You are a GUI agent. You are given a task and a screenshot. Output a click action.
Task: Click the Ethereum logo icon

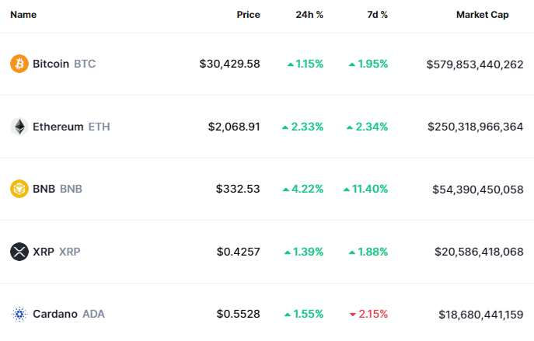[x=19, y=127]
